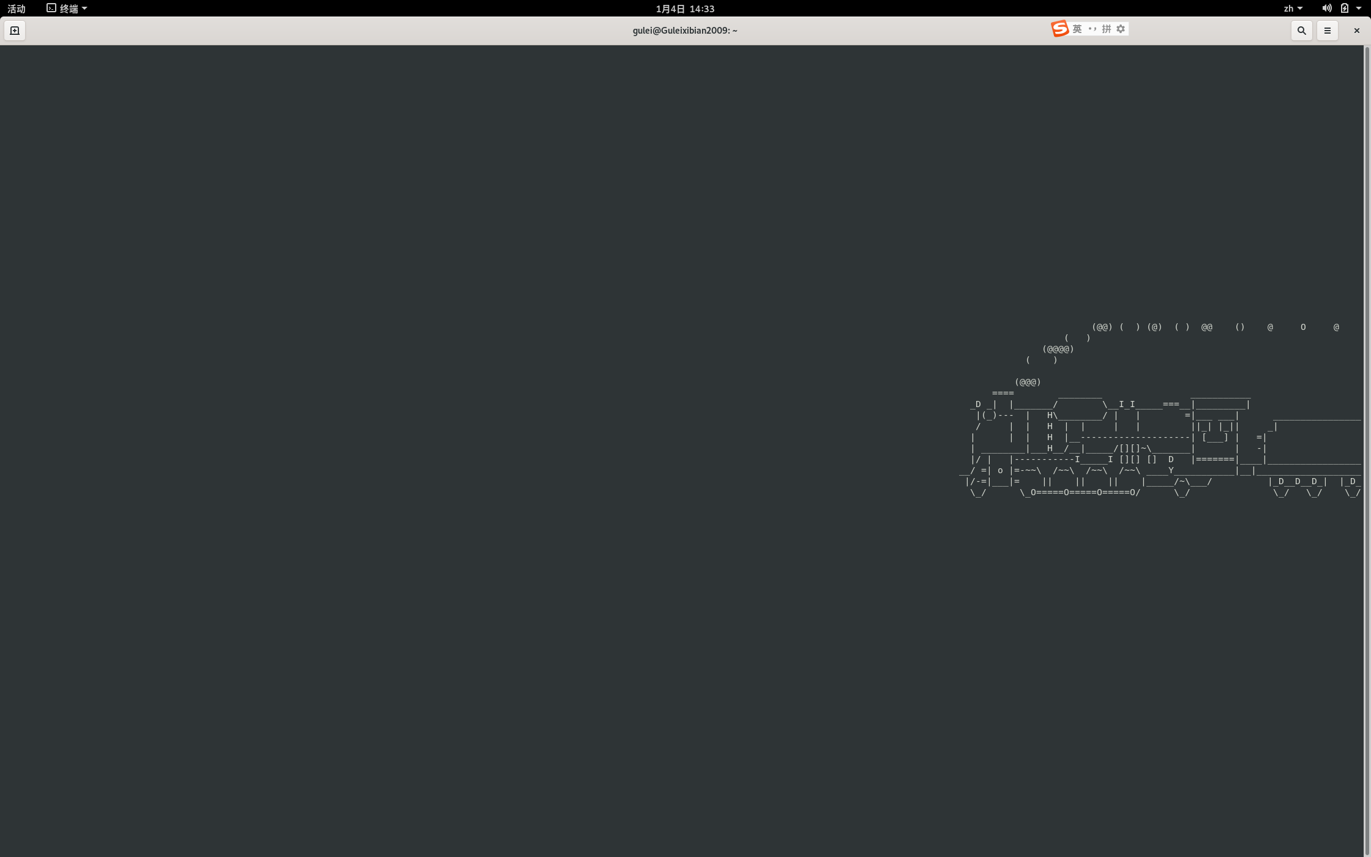The height and width of the screenshot is (857, 1371).
Task: Toggle the 拼 pinyin mode
Action: [1106, 29]
